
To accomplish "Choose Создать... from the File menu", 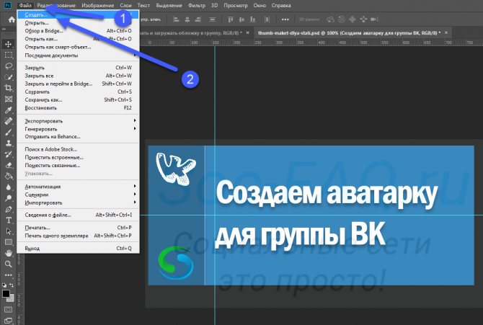I will [78, 14].
